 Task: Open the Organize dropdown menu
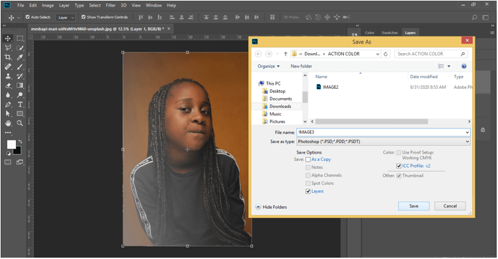[x=269, y=66]
